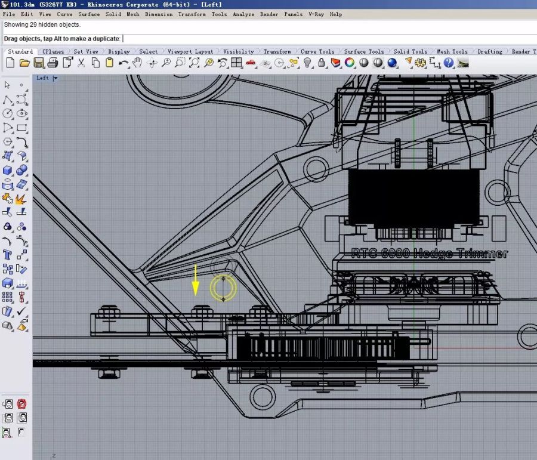Pick the Rectangle tool in left sidebar

pos(22,128)
